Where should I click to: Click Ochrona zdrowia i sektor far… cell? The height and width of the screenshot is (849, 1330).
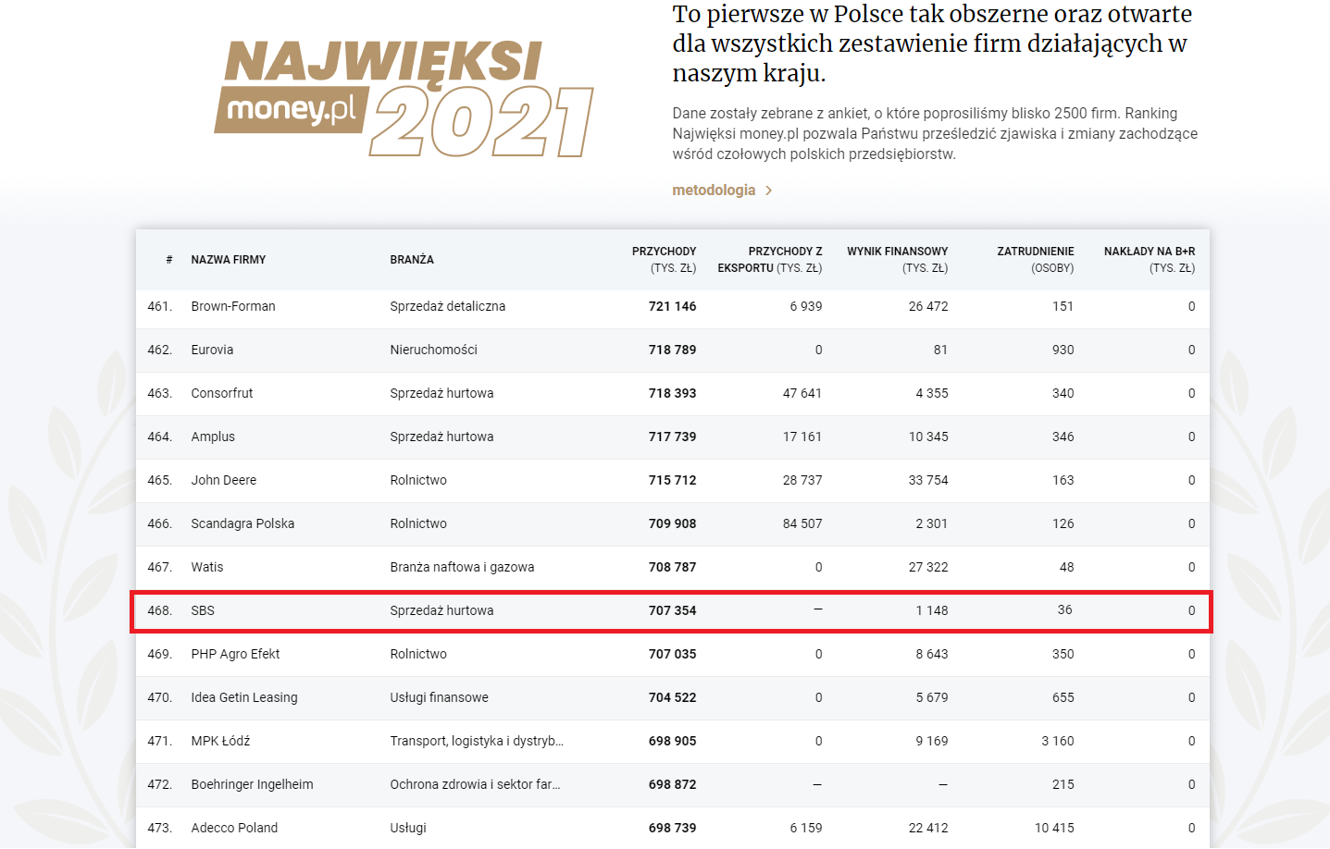pyautogui.click(x=475, y=784)
